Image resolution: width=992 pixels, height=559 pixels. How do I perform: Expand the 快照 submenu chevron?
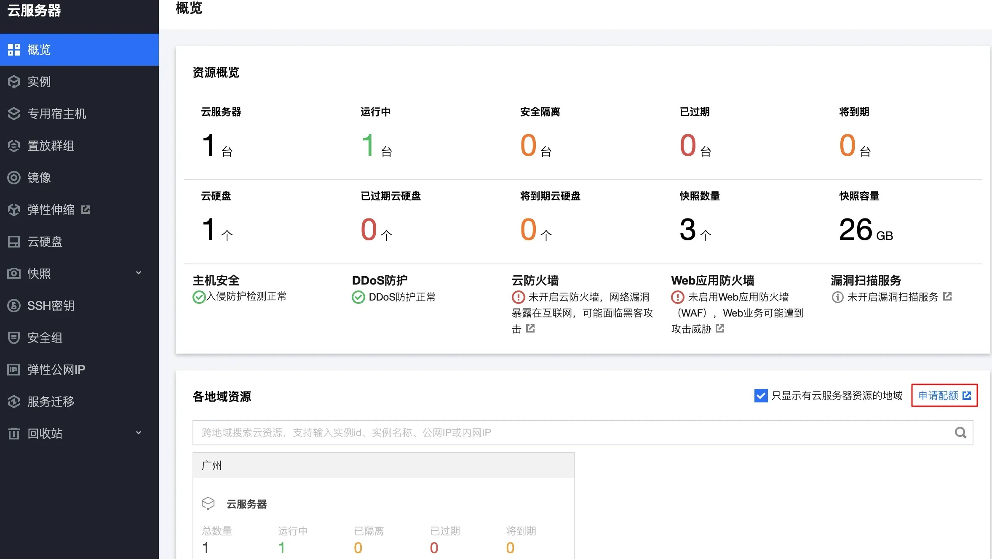coord(139,273)
